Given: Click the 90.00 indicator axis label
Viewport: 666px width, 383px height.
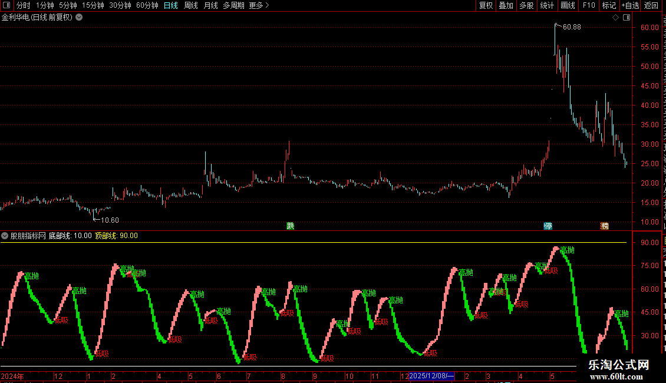Looking at the screenshot, I should click(x=649, y=242).
